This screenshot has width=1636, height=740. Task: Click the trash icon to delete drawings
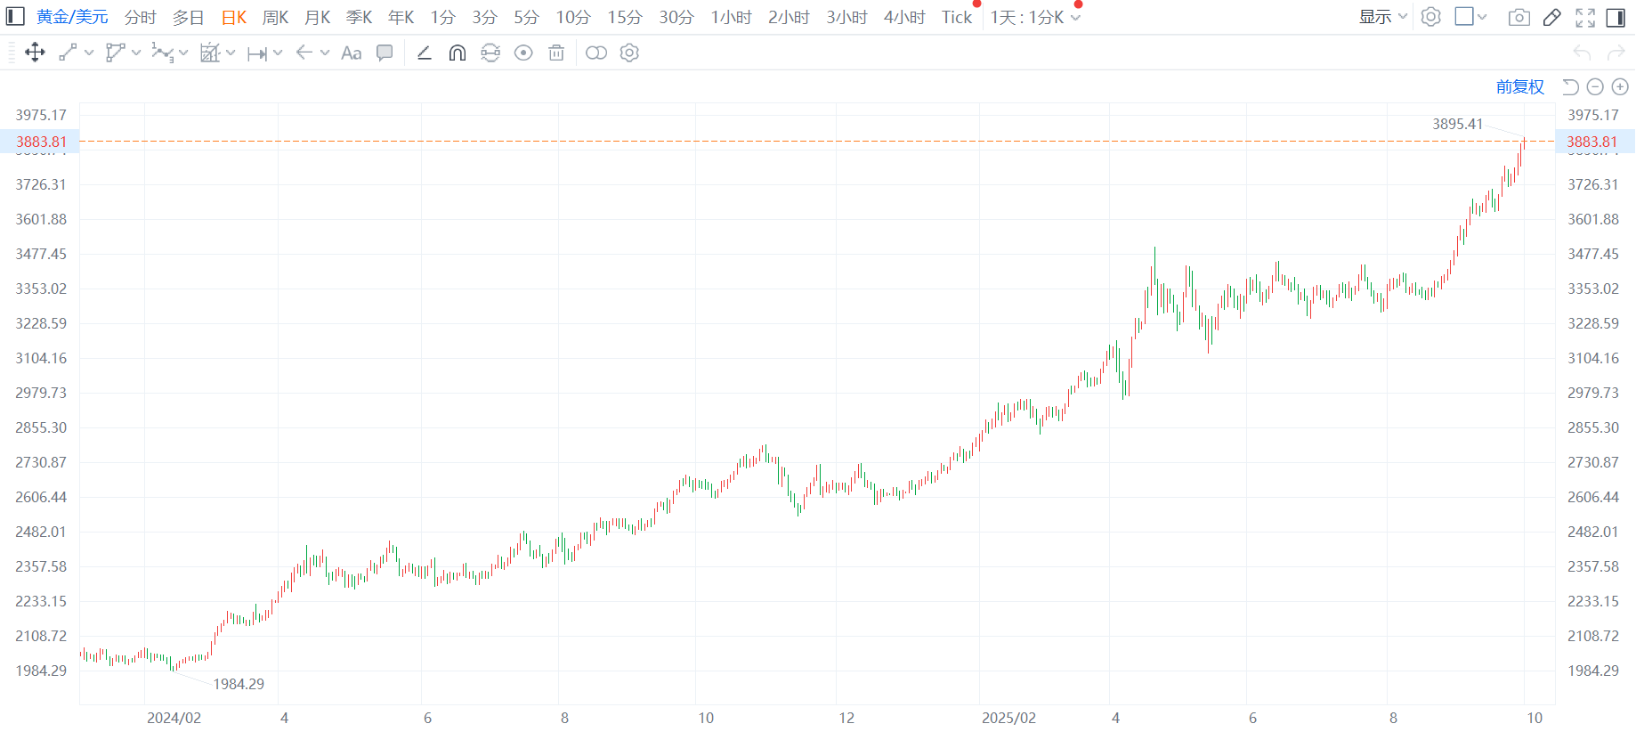tap(556, 53)
